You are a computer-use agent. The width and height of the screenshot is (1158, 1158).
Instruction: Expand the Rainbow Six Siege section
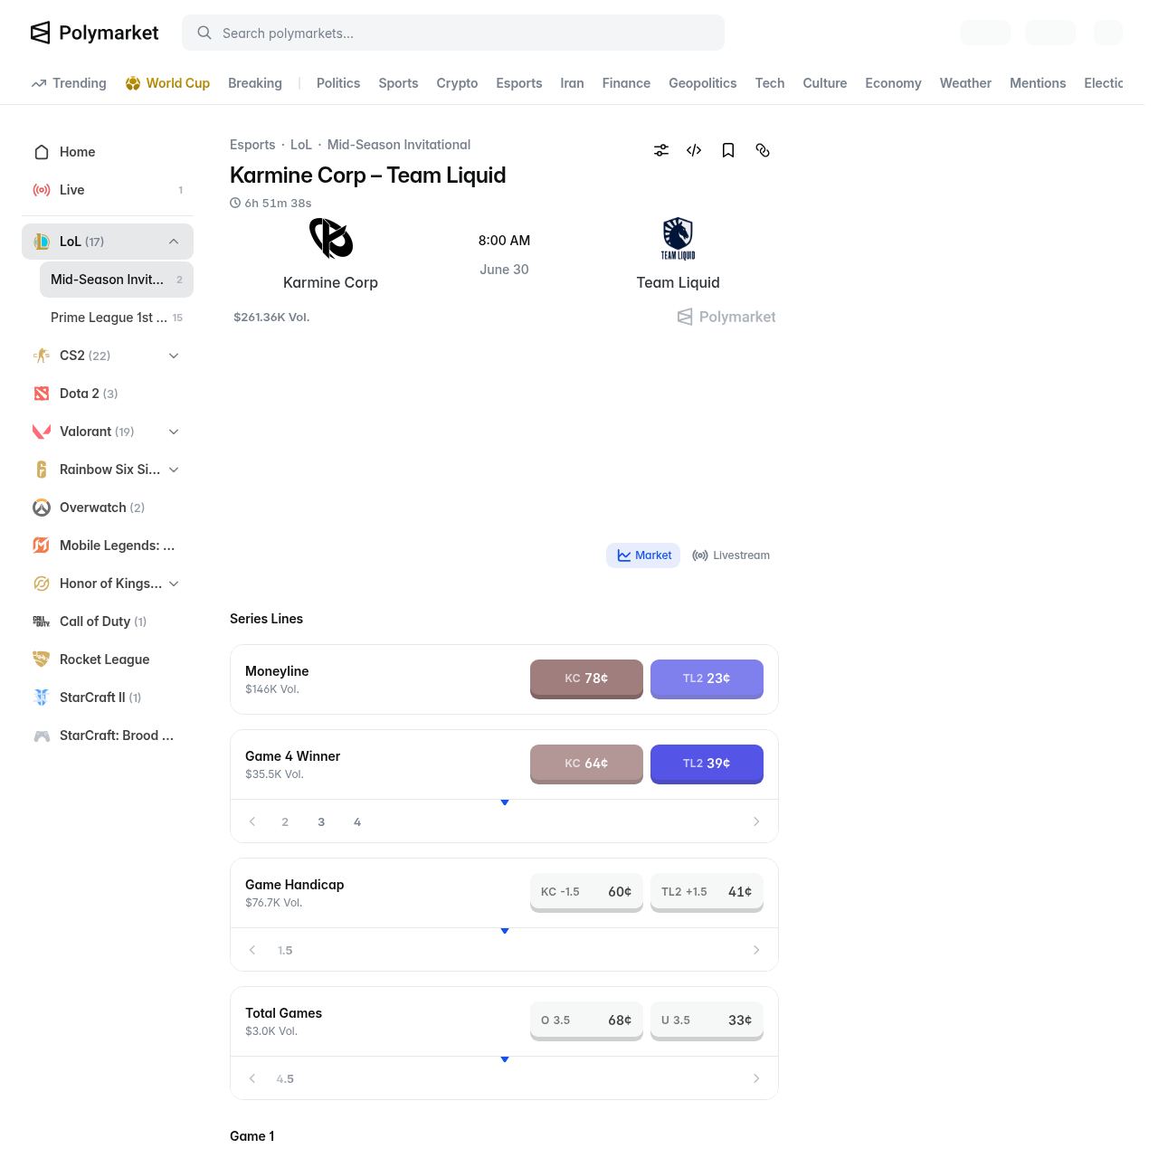pos(174,470)
